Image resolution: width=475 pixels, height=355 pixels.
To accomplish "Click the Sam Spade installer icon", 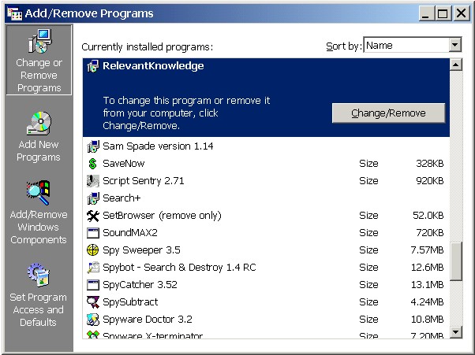I will coord(92,146).
